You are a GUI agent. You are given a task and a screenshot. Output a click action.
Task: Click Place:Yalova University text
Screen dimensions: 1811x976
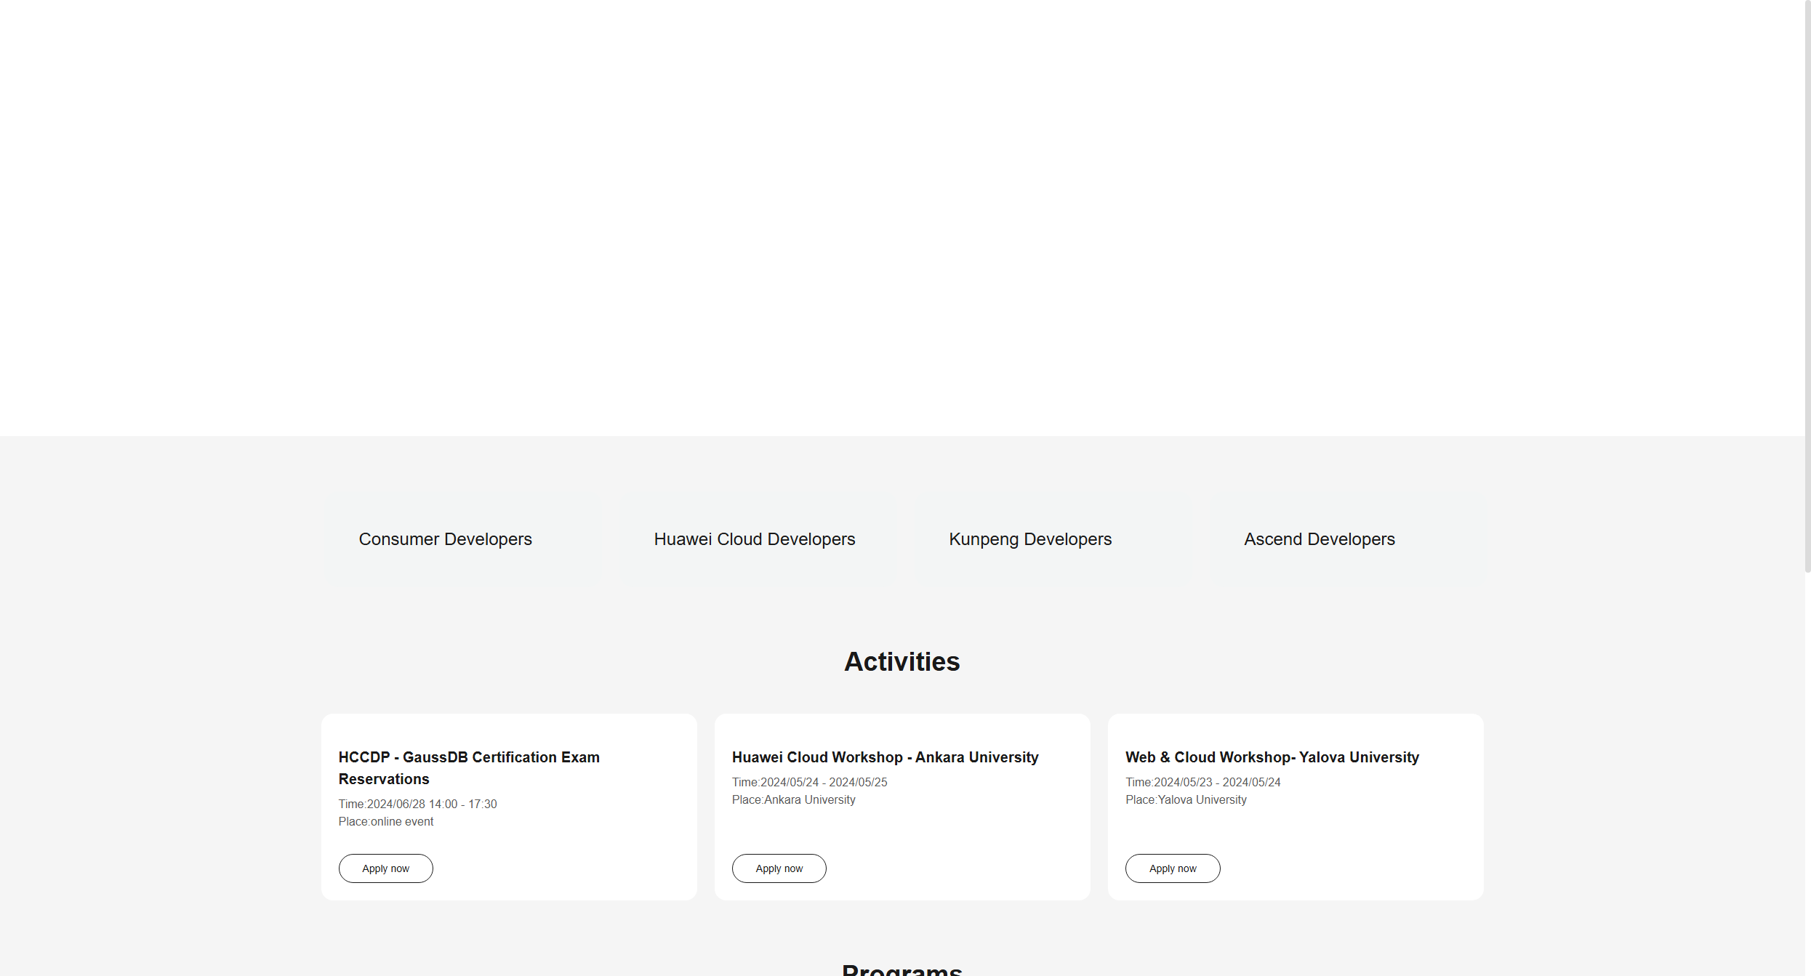[1186, 799]
